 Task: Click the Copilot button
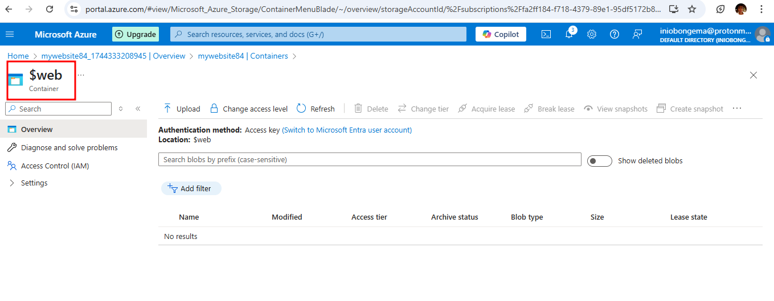[501, 34]
